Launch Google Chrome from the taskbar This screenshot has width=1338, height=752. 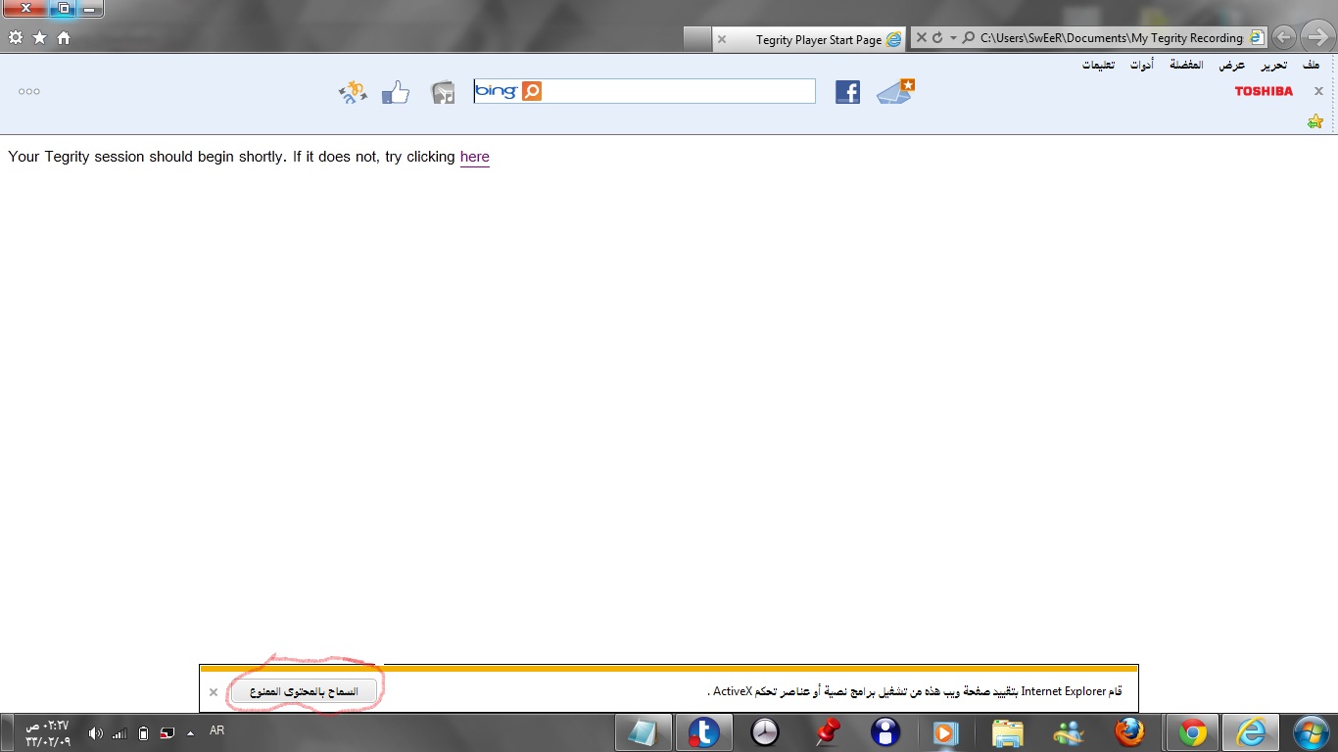(1192, 732)
